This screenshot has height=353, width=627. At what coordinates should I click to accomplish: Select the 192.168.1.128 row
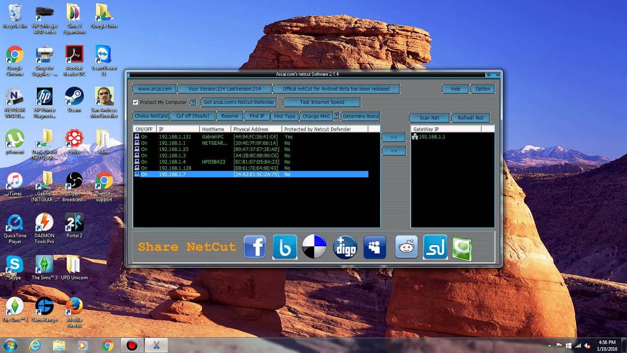point(251,168)
